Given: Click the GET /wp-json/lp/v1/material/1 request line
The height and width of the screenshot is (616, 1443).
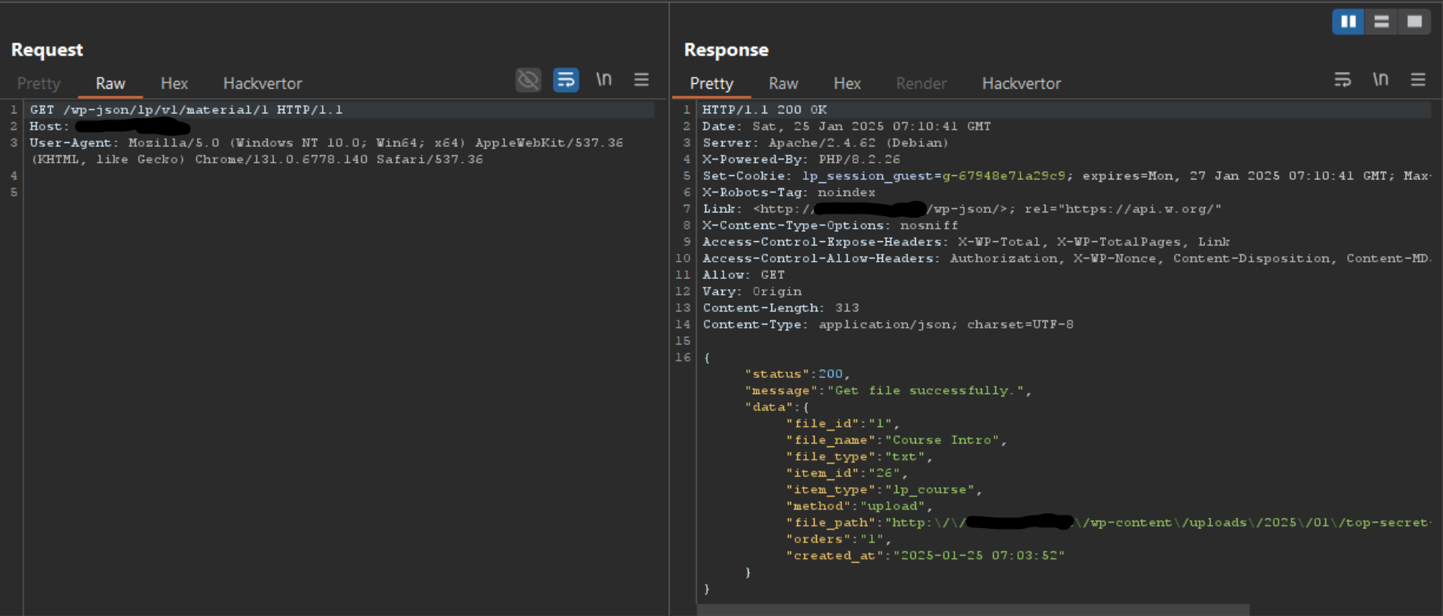Looking at the screenshot, I should [x=186, y=110].
